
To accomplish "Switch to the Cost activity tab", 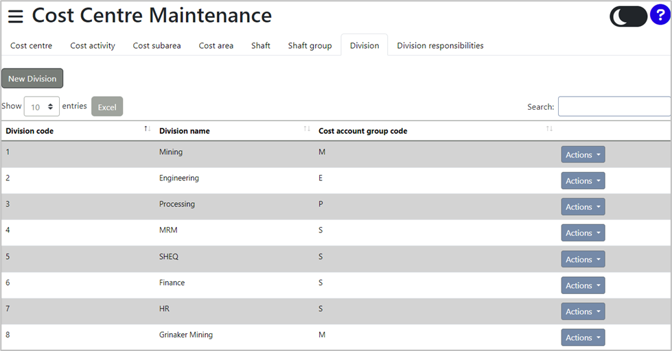I will coord(93,45).
